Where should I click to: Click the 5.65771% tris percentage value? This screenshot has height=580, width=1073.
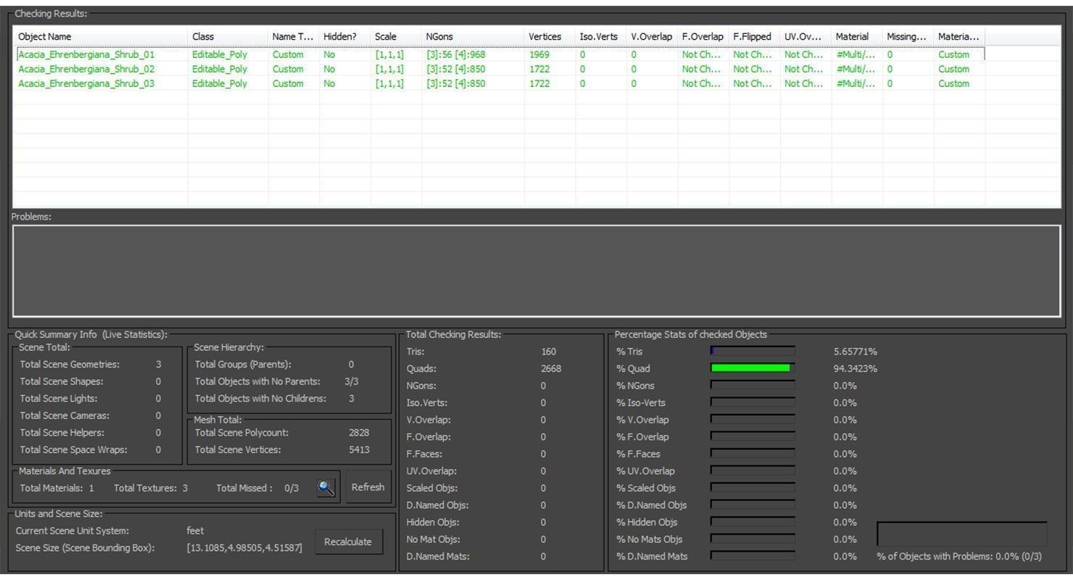[855, 351]
